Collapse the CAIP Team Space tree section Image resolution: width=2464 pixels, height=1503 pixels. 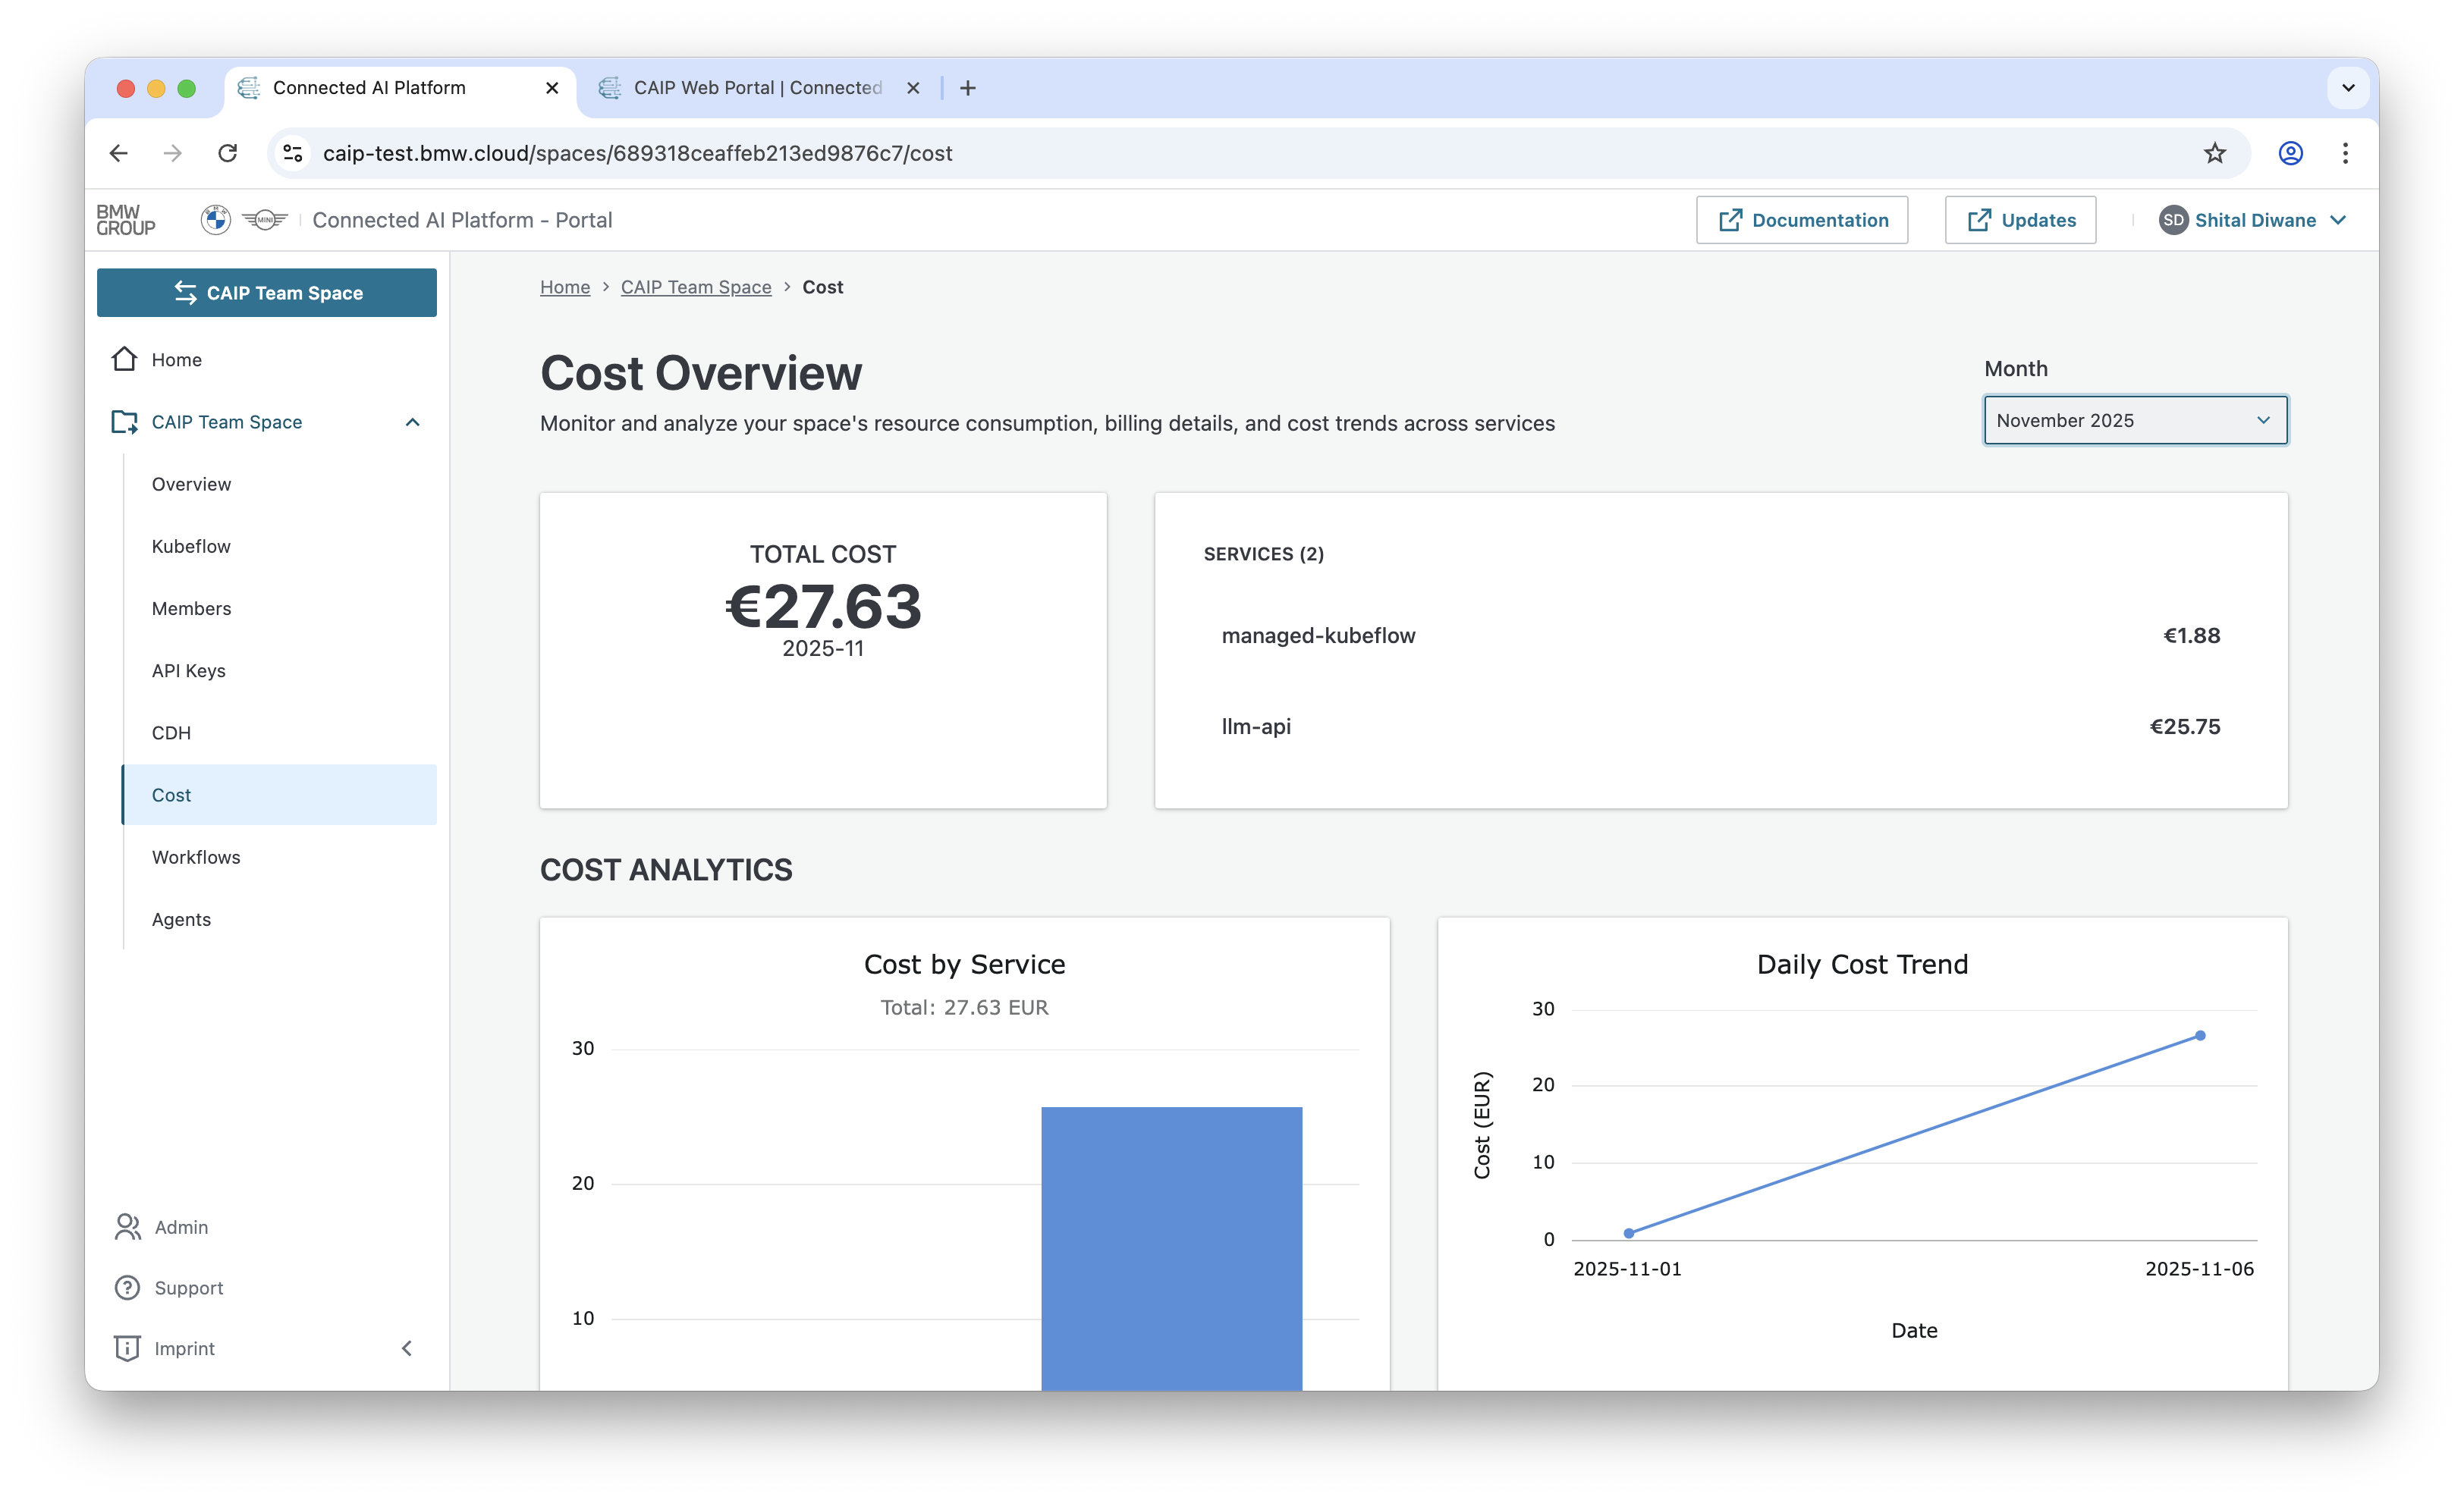click(412, 422)
